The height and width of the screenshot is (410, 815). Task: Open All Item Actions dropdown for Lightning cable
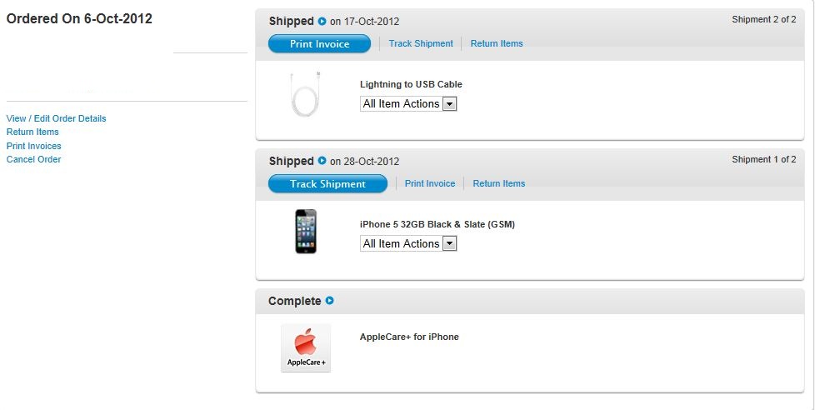(408, 104)
